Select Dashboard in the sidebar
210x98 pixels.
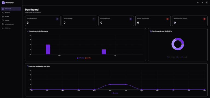pos(11,9)
